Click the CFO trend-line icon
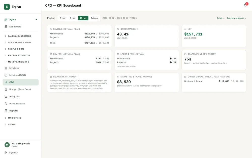Image resolution: width=252 pixels, height=158 pixels. pyautogui.click(x=6, y=82)
